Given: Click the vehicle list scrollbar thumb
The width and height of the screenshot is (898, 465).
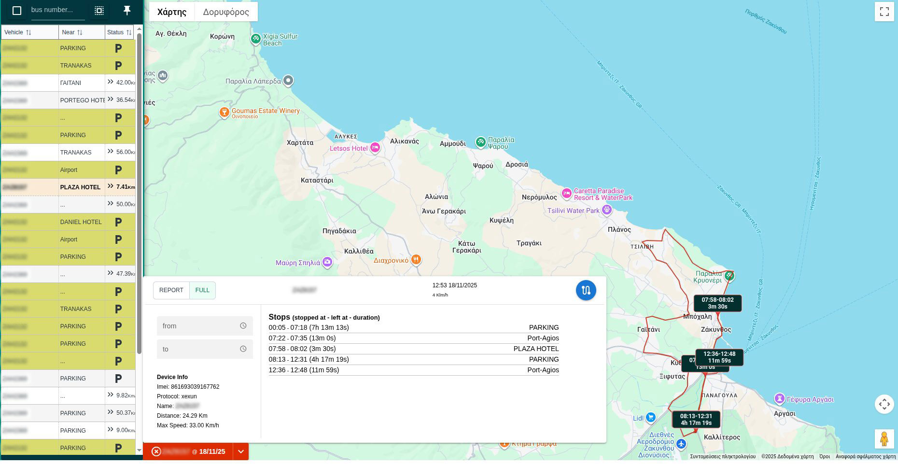Looking at the screenshot, I should click(x=139, y=193).
